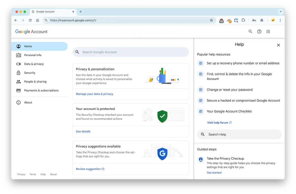Screen dimensions: 296x194
Task: Open Visit help forum link
Action: [x=219, y=122]
